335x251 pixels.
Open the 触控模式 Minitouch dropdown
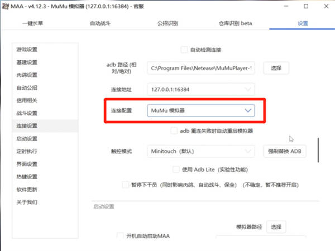pyautogui.click(x=202, y=151)
